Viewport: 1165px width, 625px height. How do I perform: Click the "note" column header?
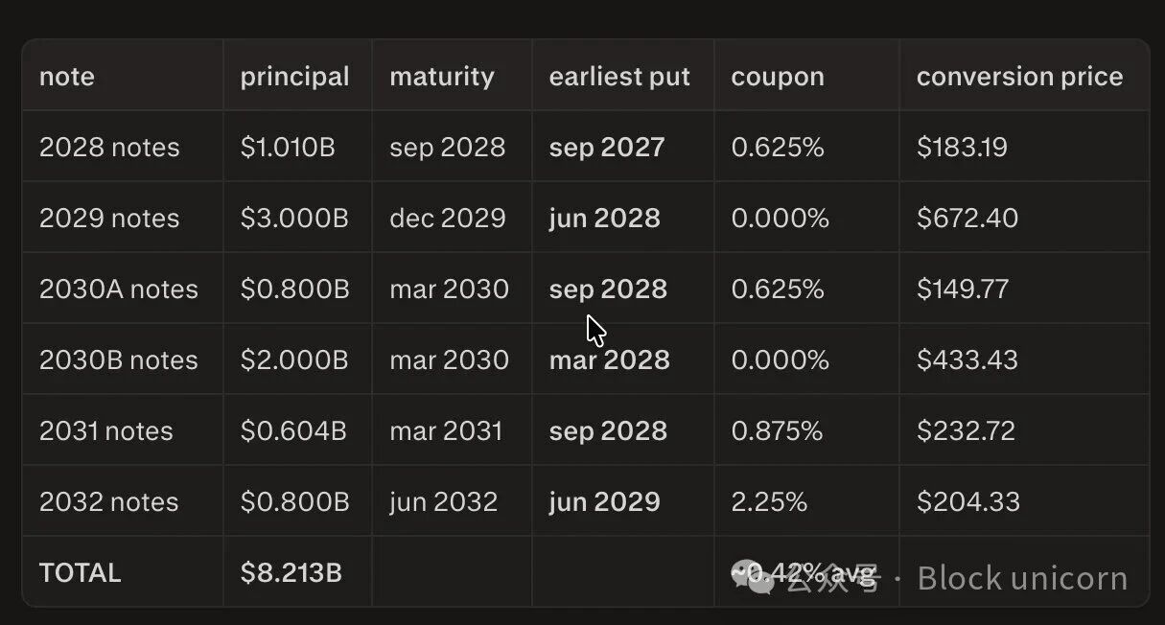click(67, 77)
